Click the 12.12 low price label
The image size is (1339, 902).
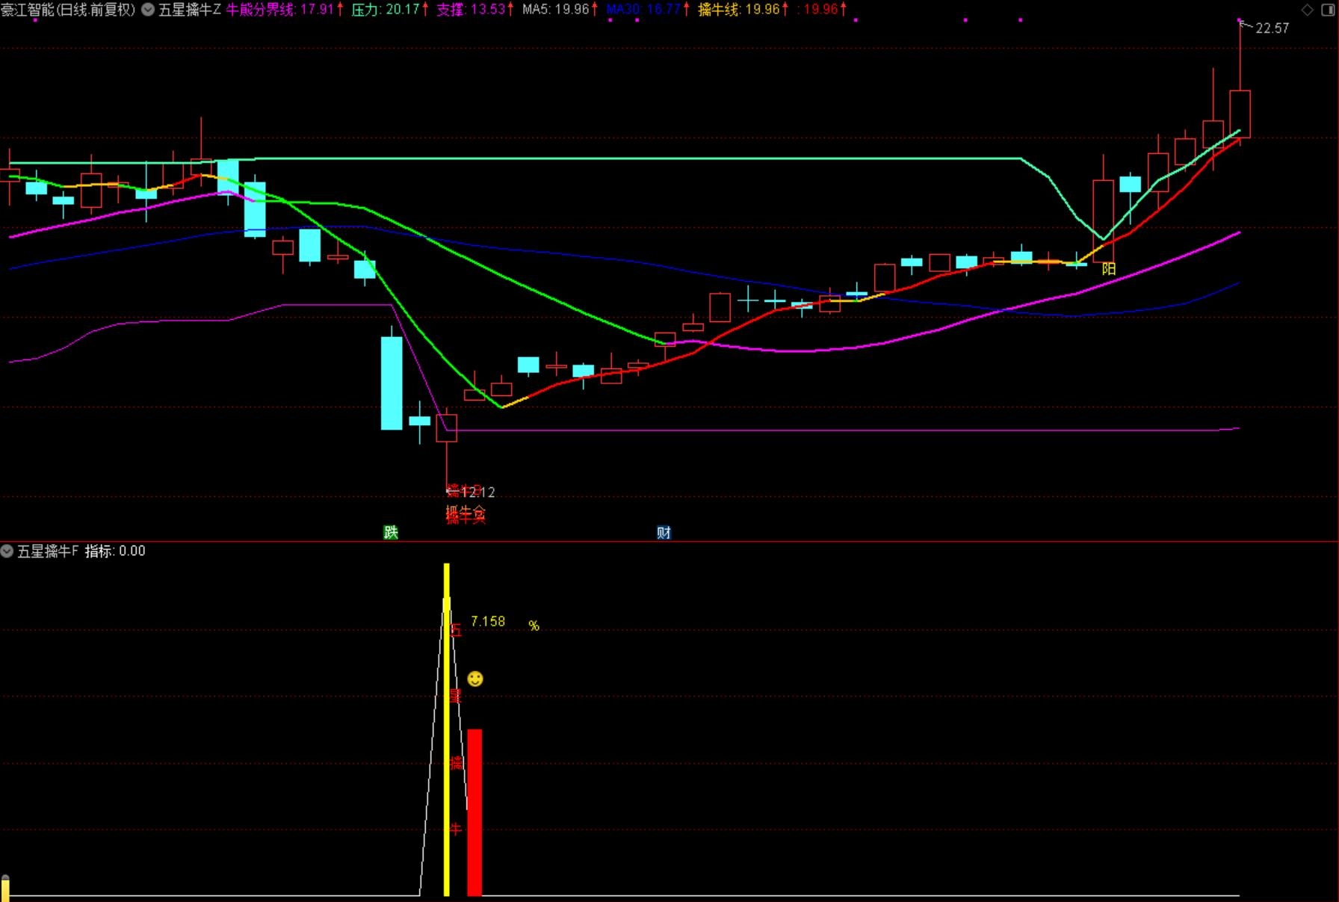477,492
